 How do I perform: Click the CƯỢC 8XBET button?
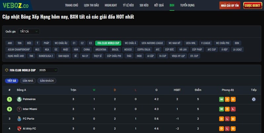click(252, 6)
